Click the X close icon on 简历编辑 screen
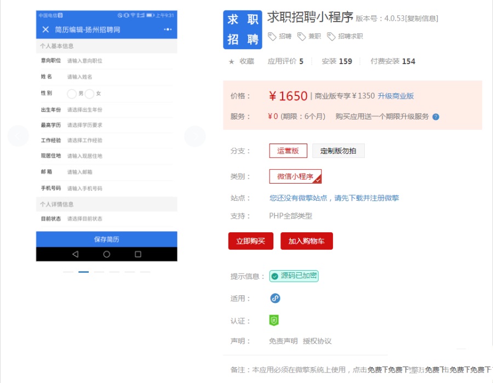 (x=46, y=29)
